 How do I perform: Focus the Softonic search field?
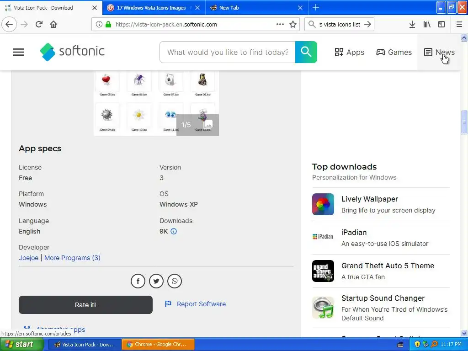[228, 52]
